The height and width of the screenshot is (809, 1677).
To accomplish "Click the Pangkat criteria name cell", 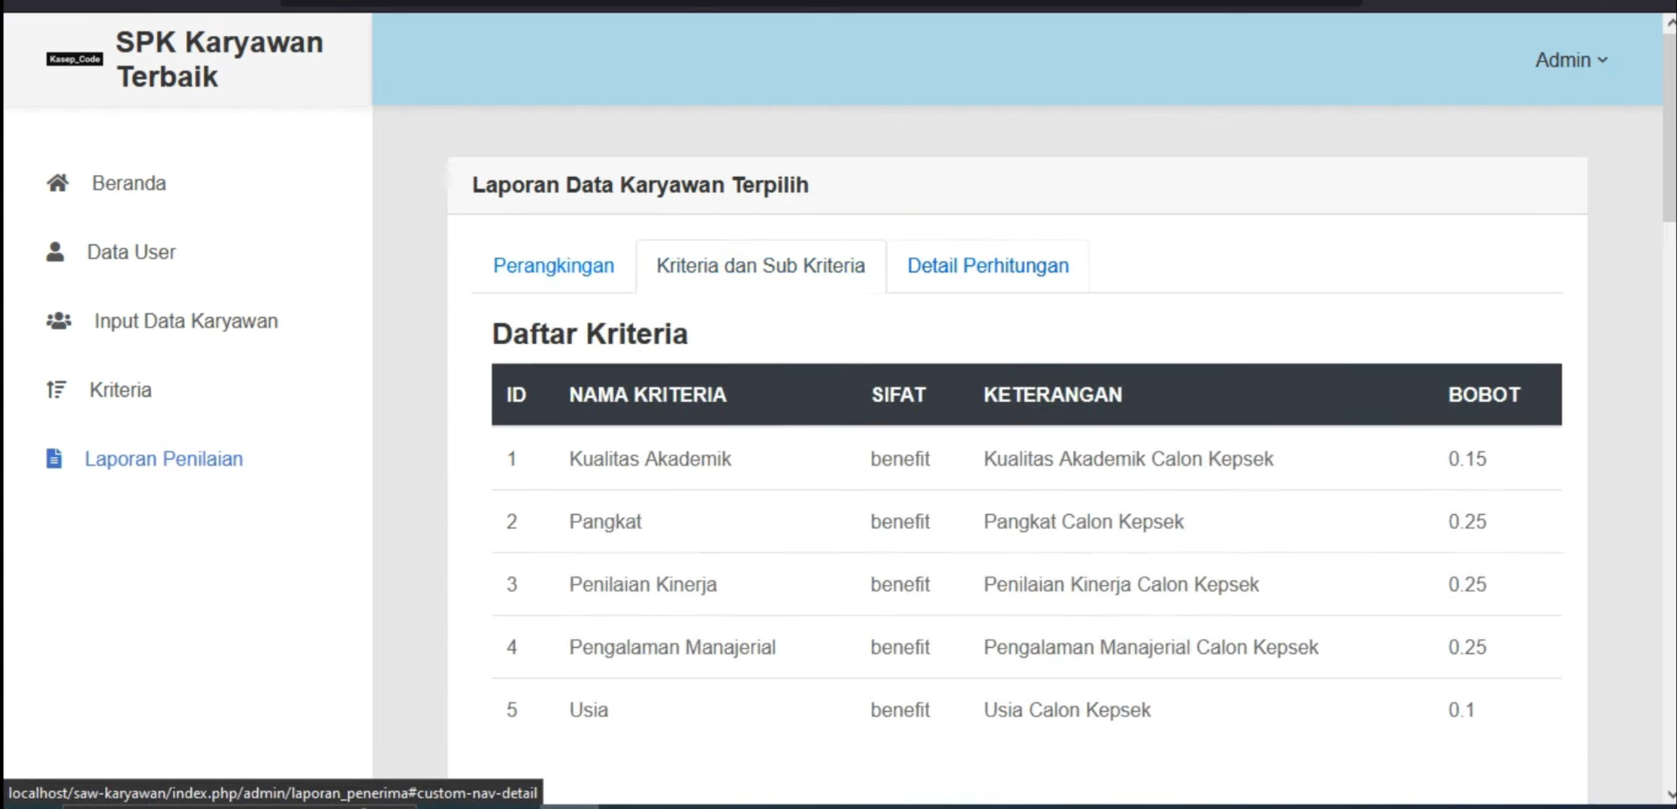I will (x=605, y=521).
